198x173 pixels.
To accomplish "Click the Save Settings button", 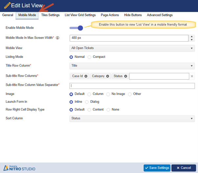I will (x=157, y=168).
